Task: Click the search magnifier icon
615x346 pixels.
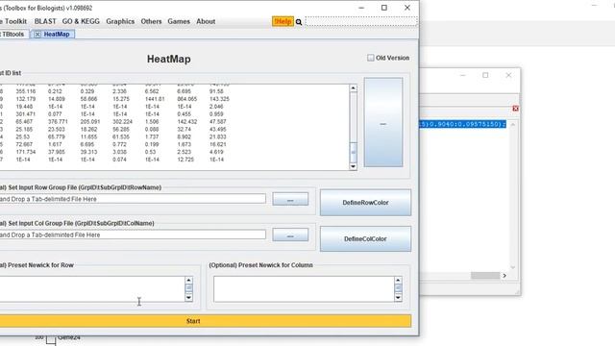Action: pyautogui.click(x=299, y=22)
